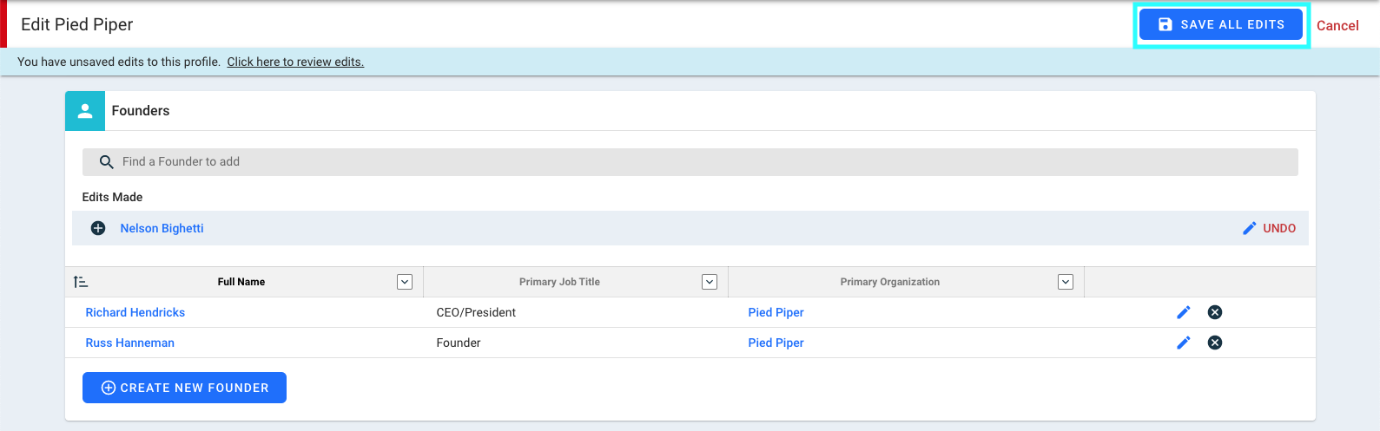Click the plus icon beside Nelson Bighetti
This screenshot has height=431, width=1380.
click(x=98, y=228)
